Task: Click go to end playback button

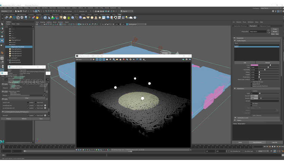Action: tap(283, 146)
